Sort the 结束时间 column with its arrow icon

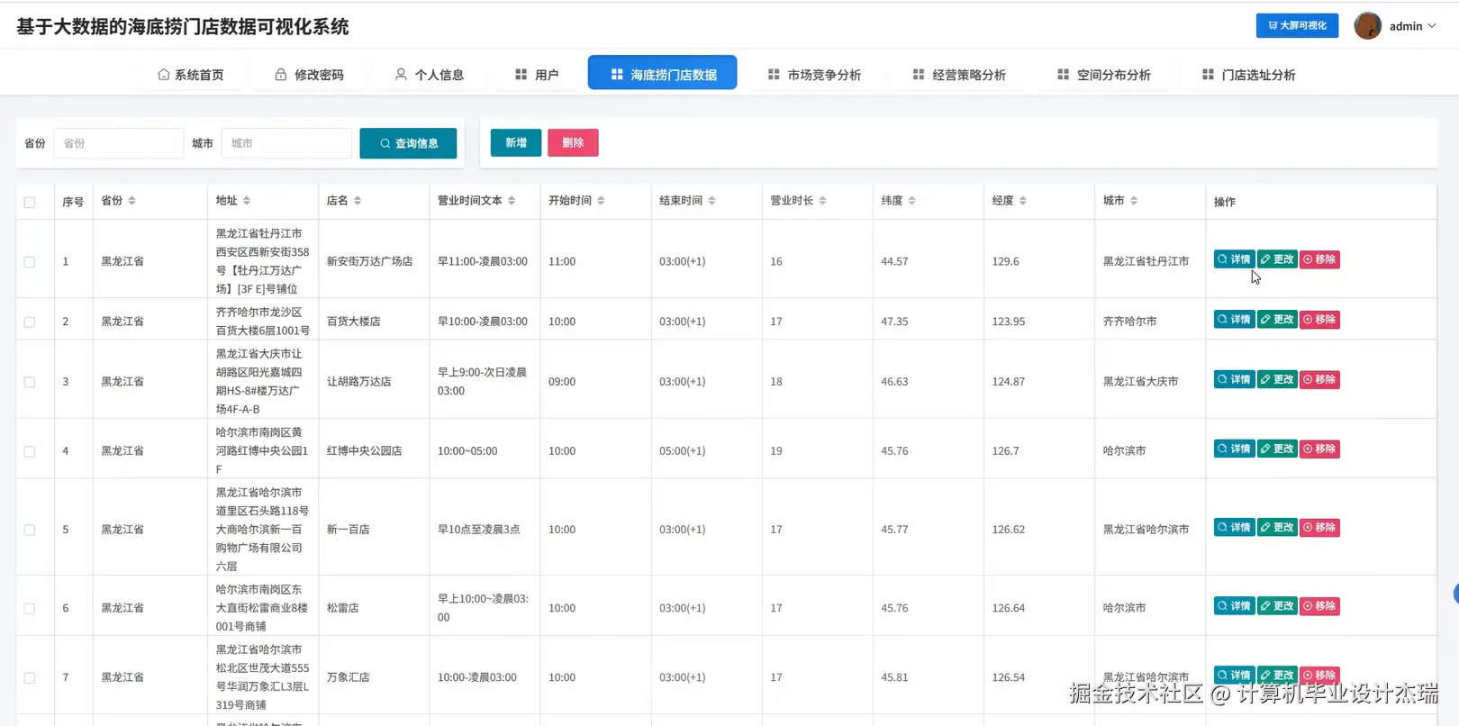[711, 201]
